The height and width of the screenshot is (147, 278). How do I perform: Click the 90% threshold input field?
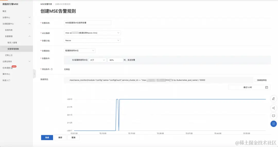coord(115,60)
